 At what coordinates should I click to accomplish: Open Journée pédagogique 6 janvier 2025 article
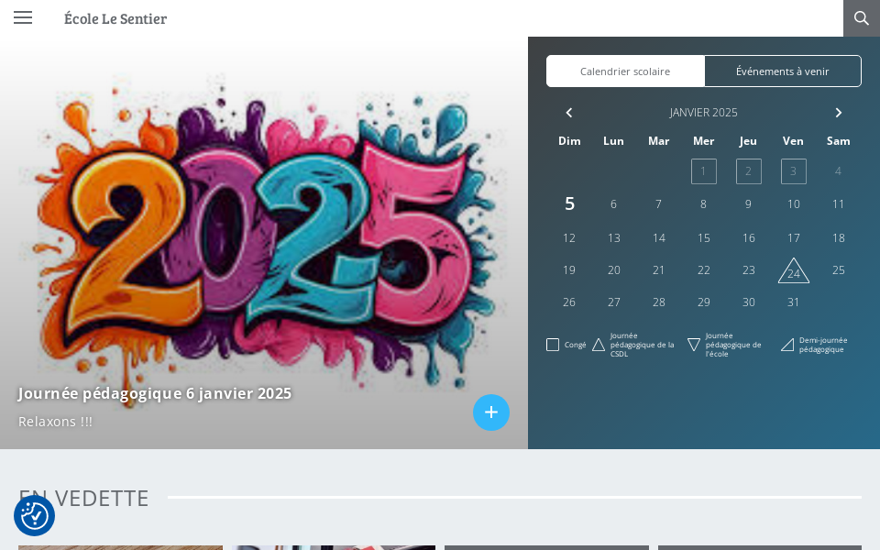coord(155,393)
